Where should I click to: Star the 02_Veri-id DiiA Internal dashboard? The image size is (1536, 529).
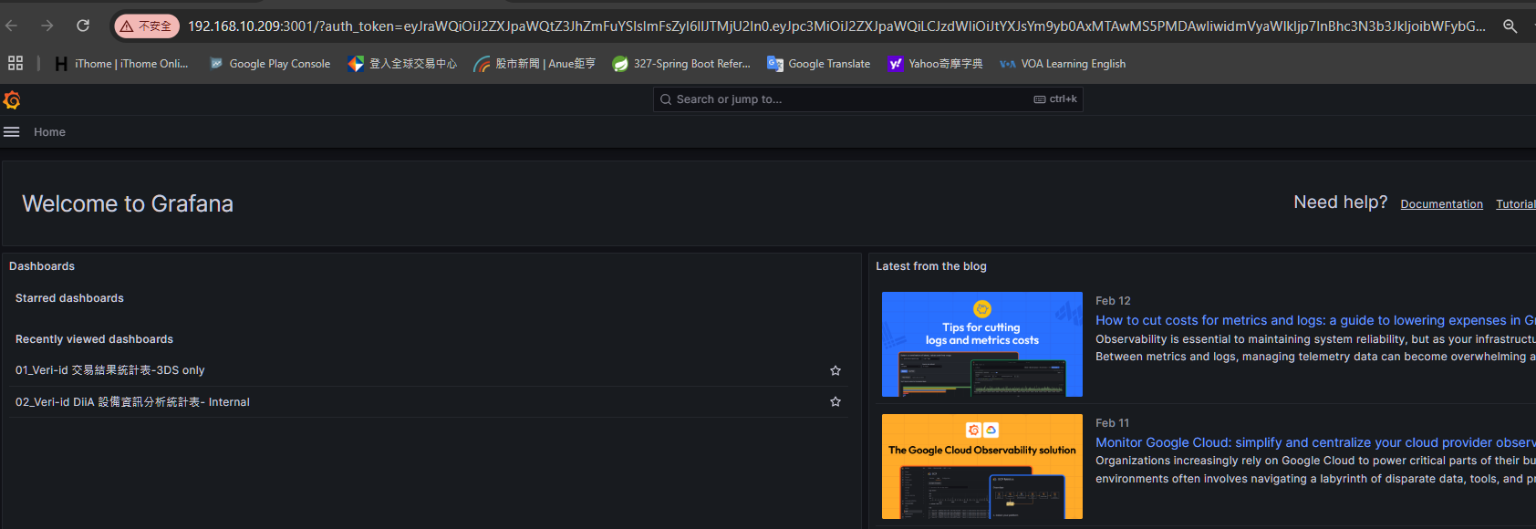click(835, 401)
